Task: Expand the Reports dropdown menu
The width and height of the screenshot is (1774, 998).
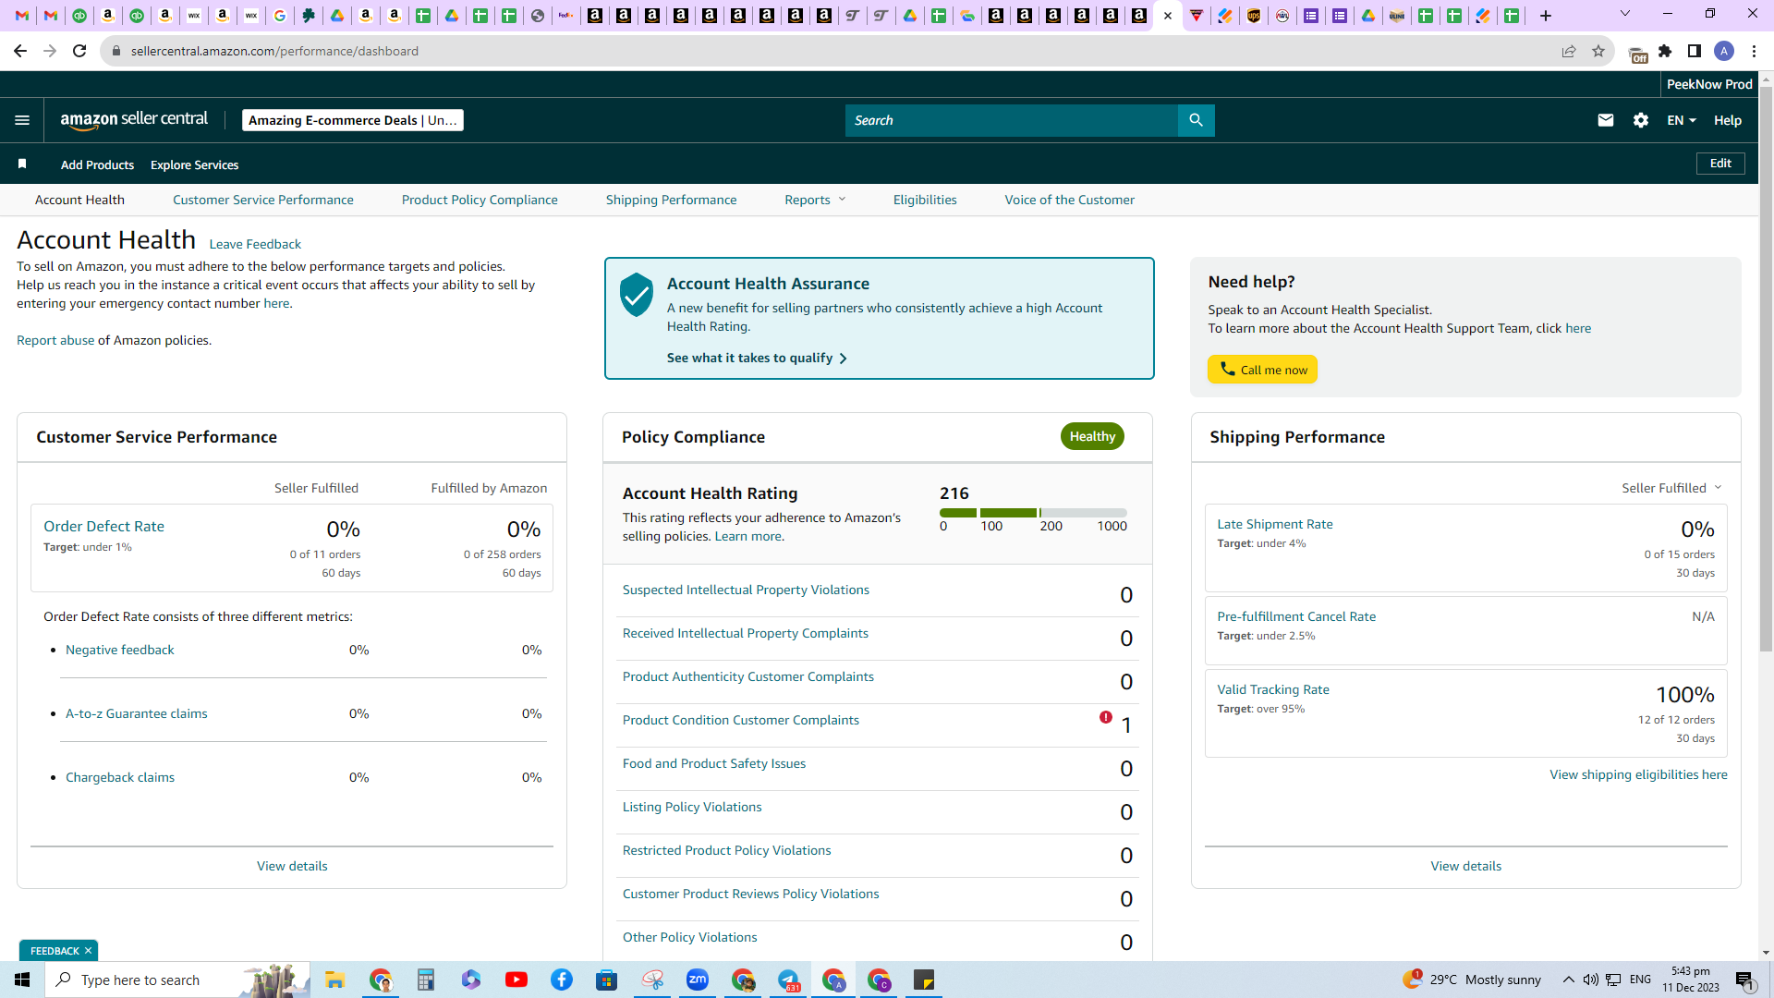Action: pos(815,200)
